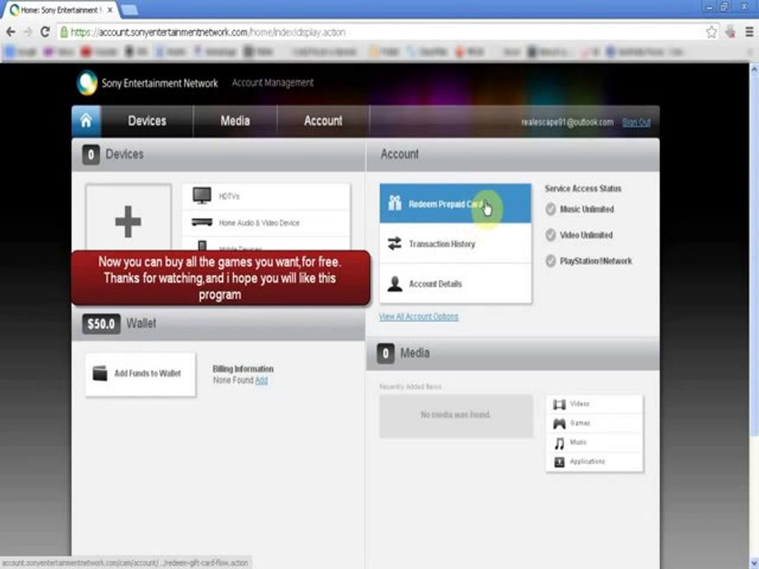759x569 pixels.
Task: Click the Account Details person icon
Action: [395, 284]
